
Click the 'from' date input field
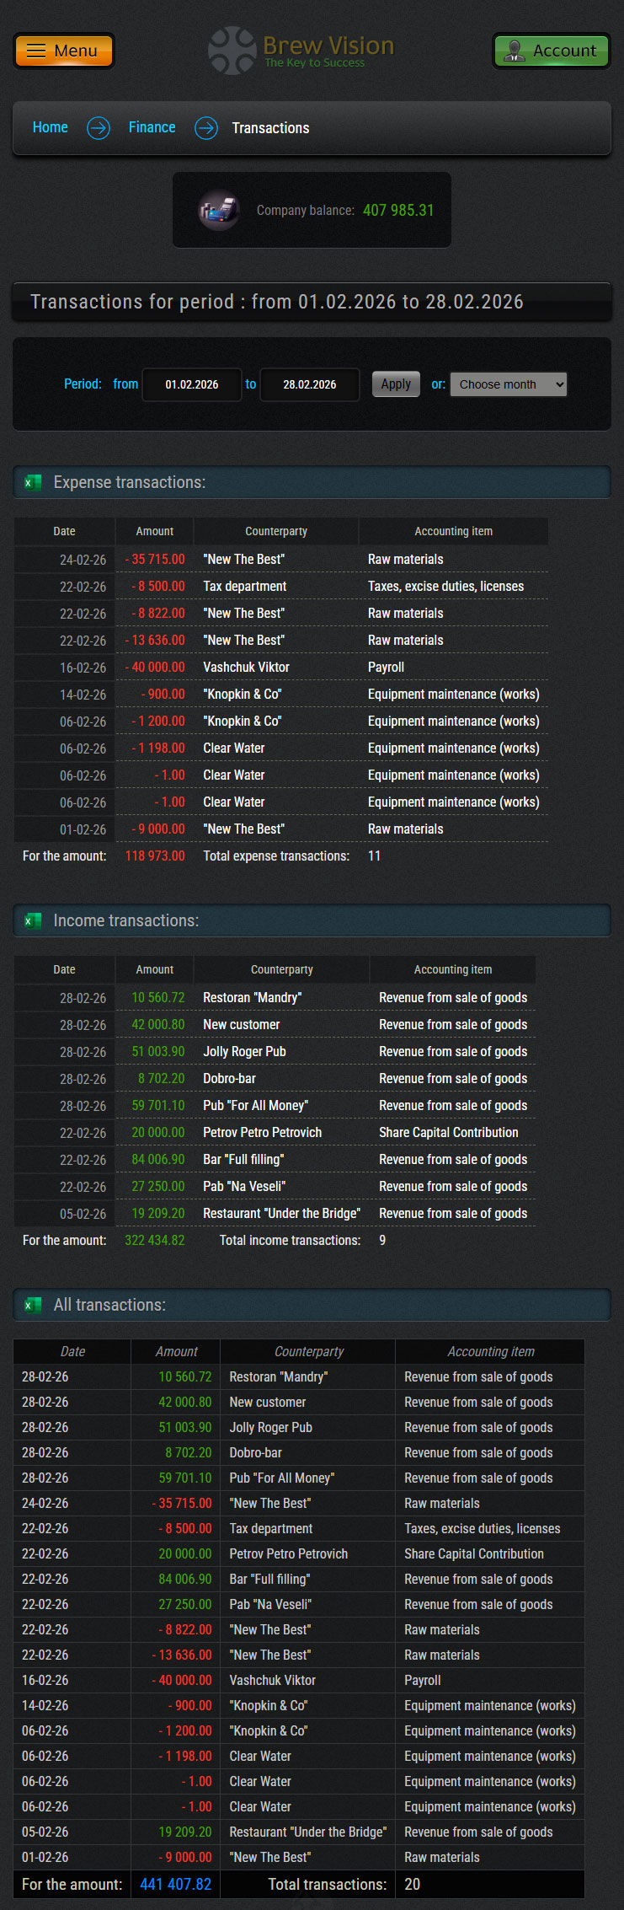[191, 384]
